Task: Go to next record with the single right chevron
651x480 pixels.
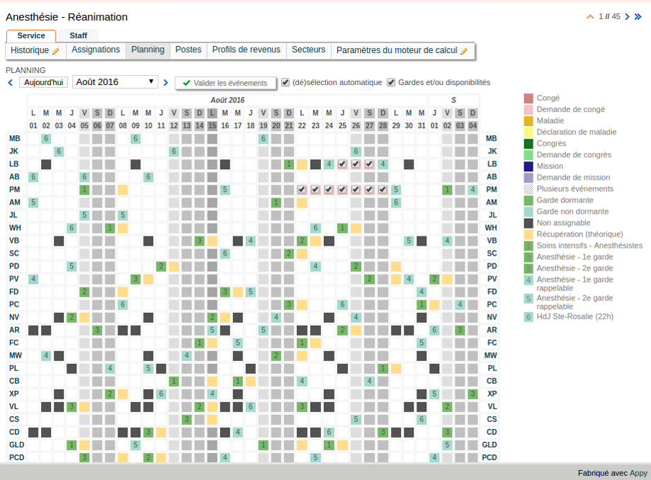Action: click(627, 17)
